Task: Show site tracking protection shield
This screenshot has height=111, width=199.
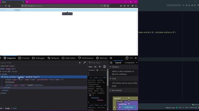Action: pyautogui.click(x=23, y=6)
